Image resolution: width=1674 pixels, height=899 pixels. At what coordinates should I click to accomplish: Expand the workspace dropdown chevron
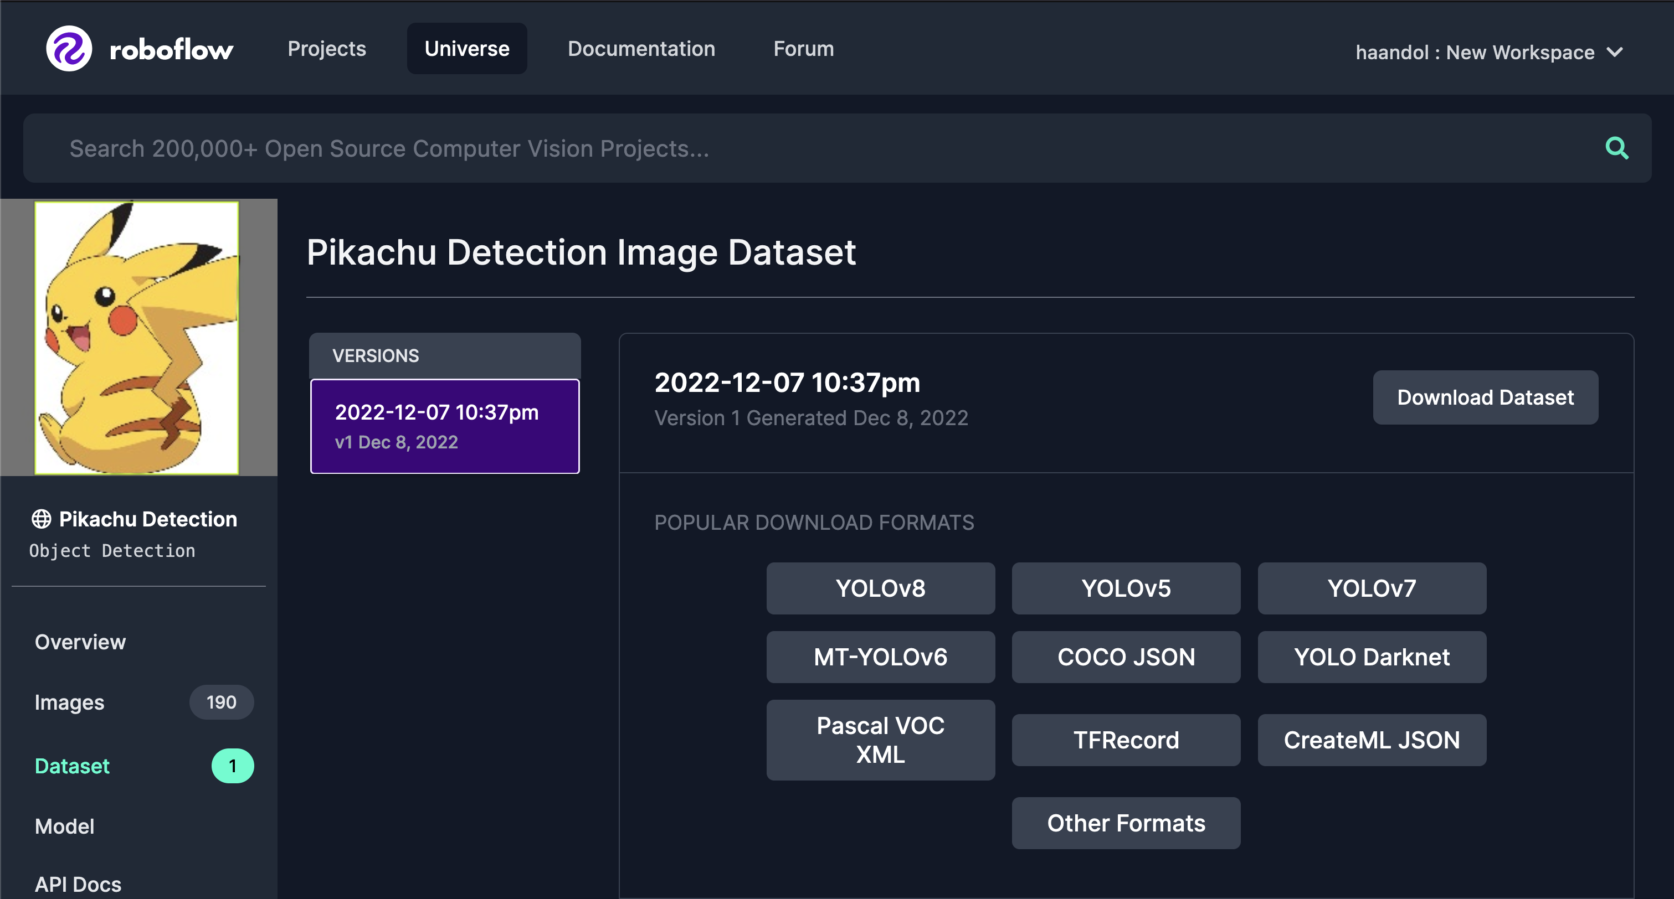pos(1615,52)
